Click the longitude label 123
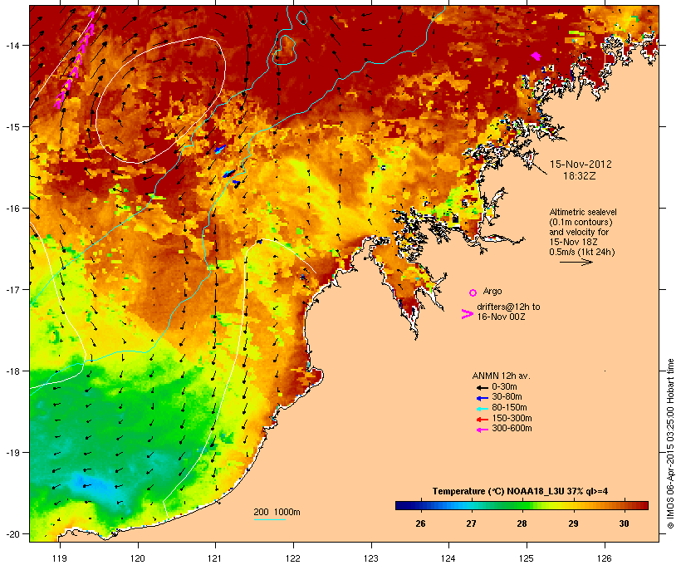Screen dimensions: 681x565 click(371, 558)
